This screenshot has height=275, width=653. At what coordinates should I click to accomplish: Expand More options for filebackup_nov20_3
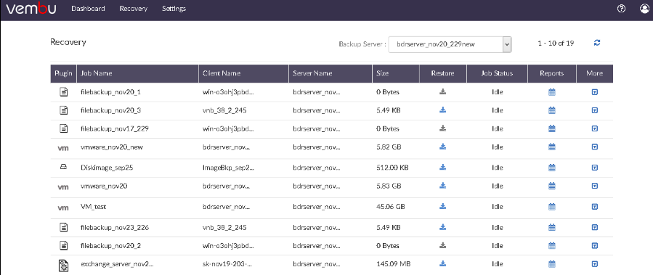coord(595,110)
